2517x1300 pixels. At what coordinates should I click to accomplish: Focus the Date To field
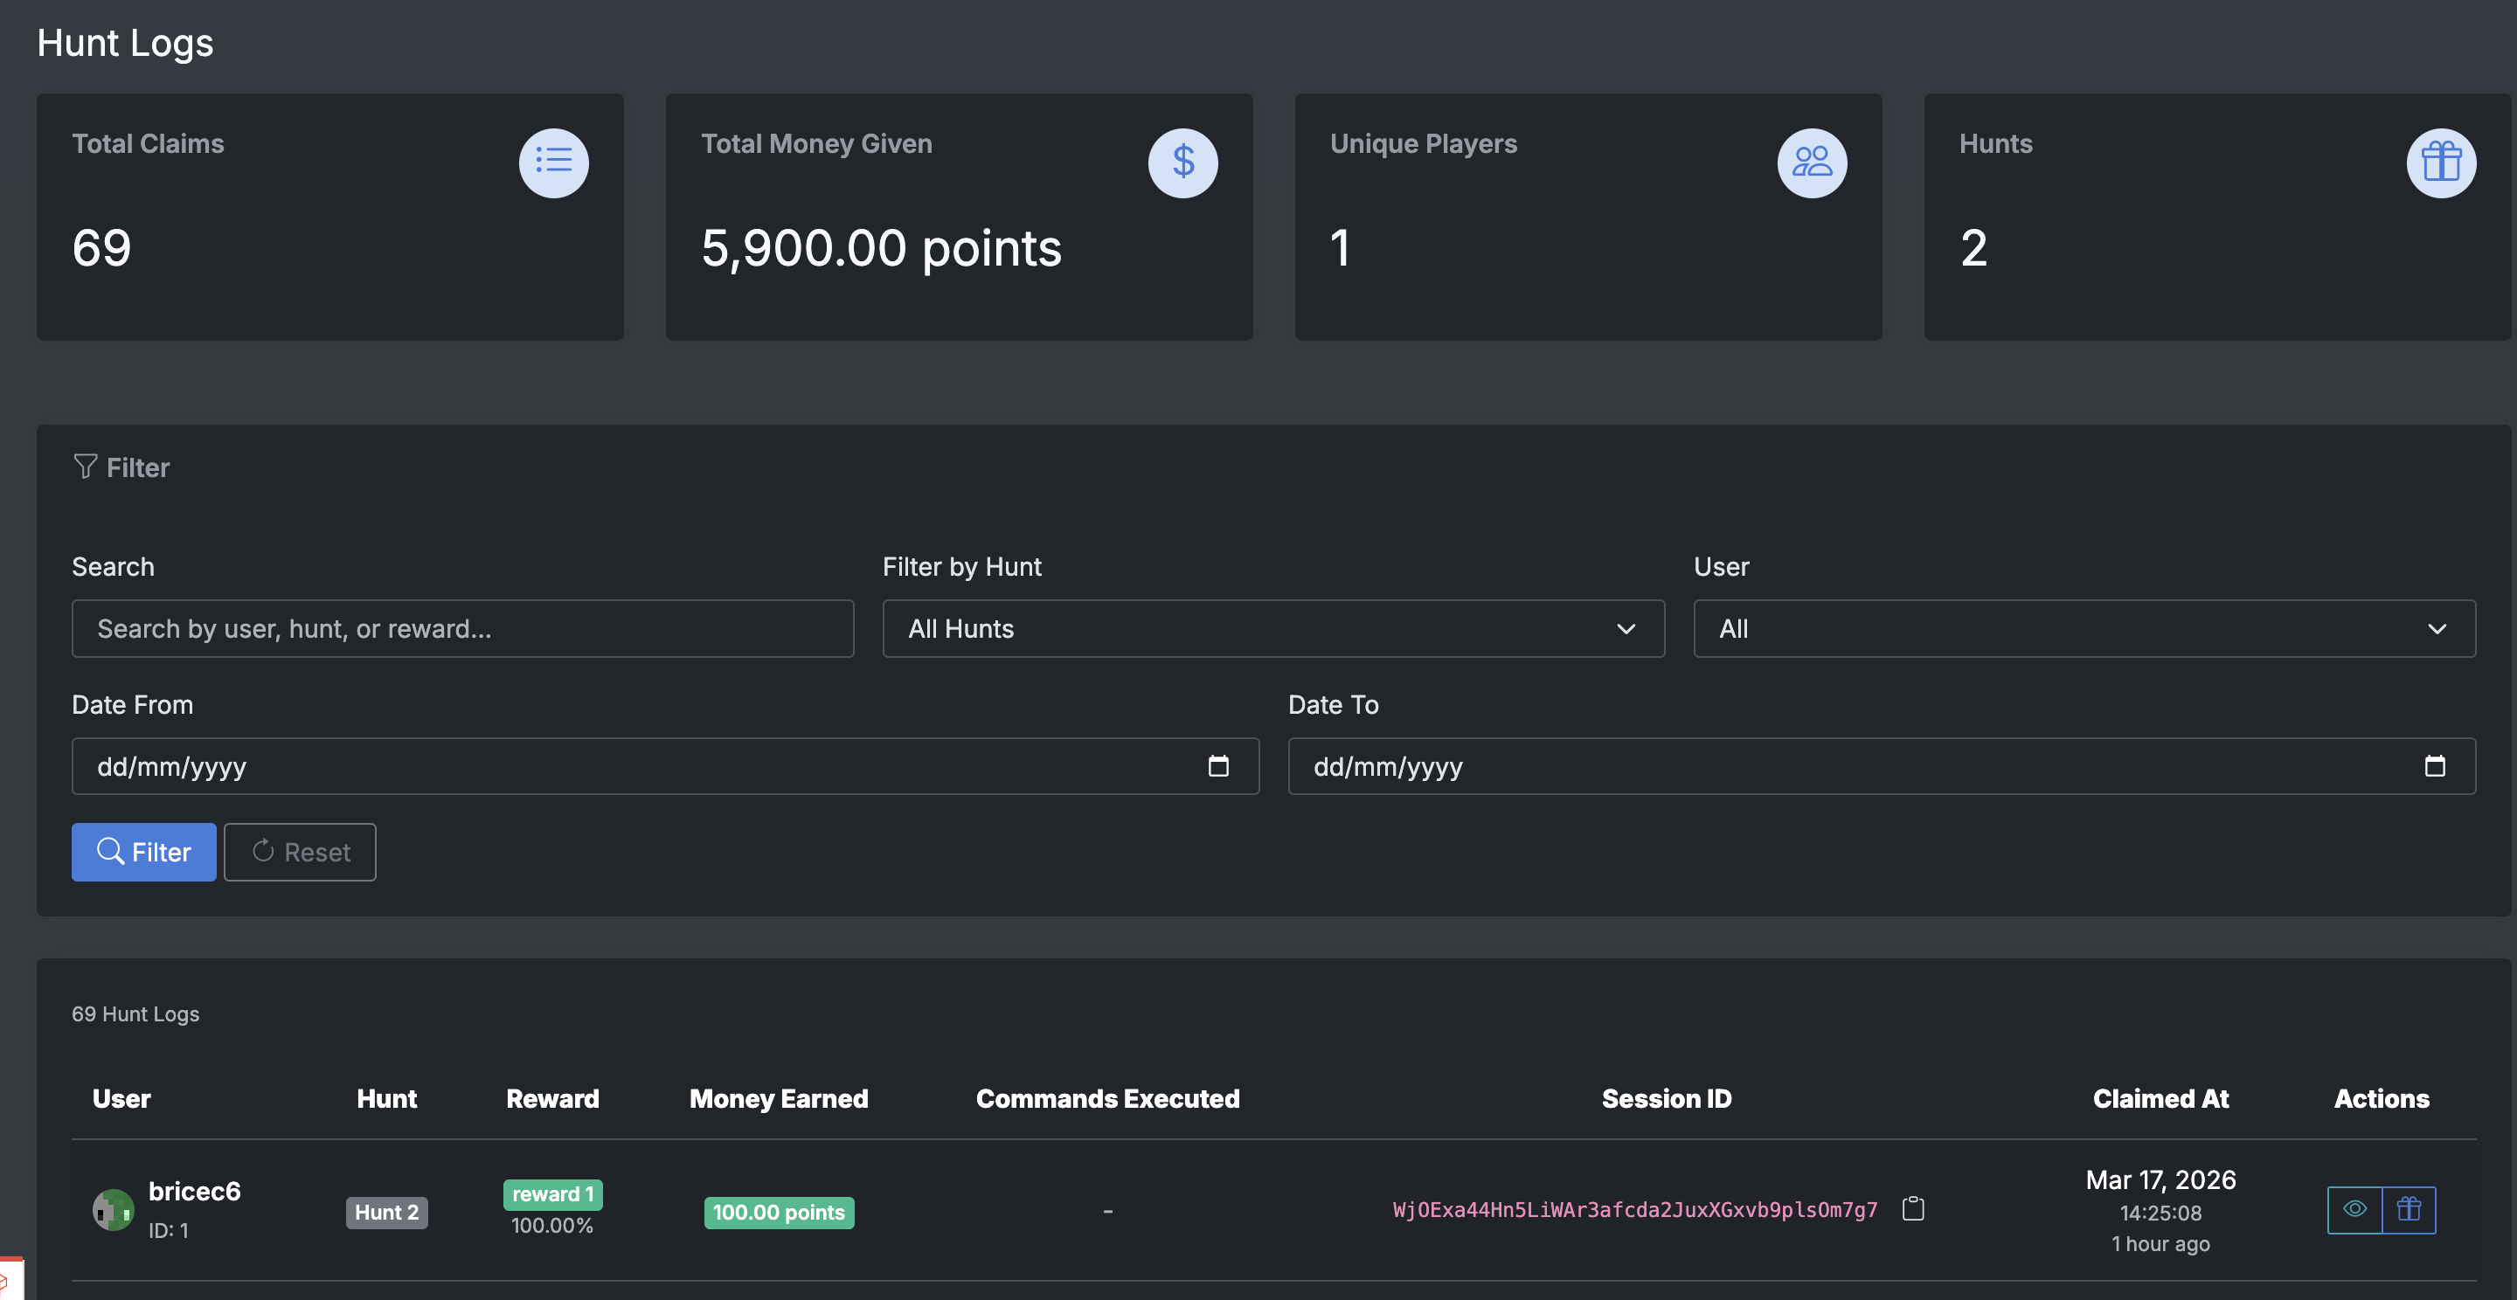coord(1837,765)
